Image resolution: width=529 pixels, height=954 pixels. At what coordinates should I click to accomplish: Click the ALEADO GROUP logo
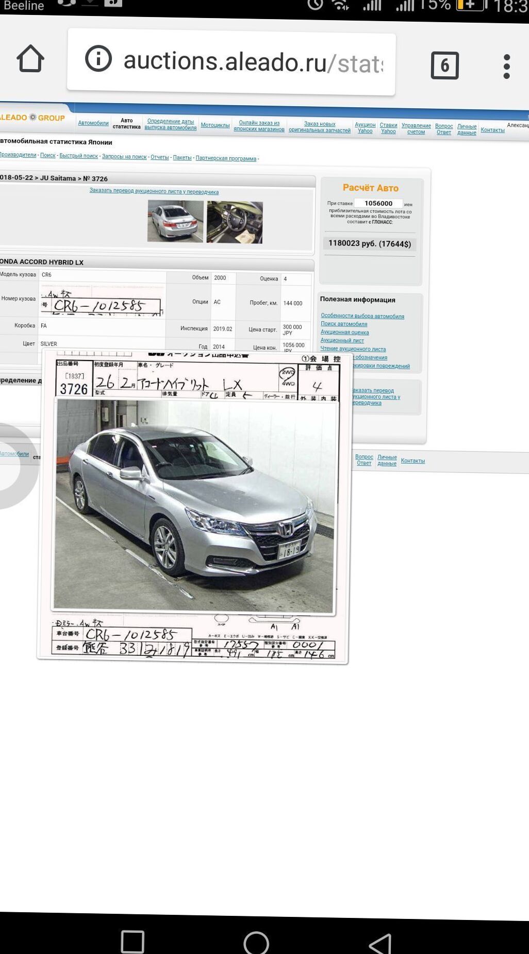(32, 117)
